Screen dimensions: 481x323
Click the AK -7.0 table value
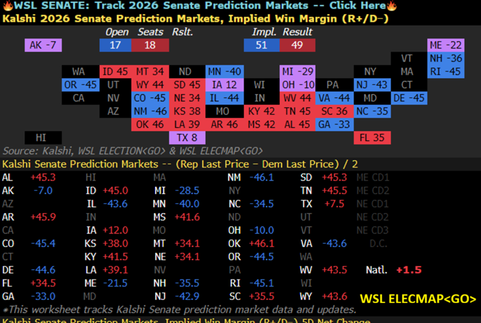[x=43, y=191]
